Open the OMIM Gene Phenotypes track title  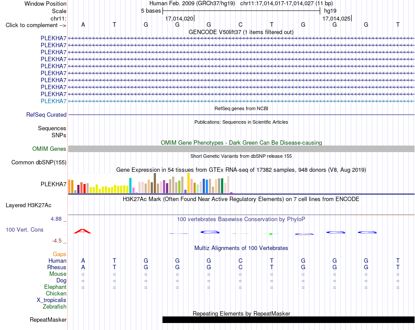click(x=241, y=142)
